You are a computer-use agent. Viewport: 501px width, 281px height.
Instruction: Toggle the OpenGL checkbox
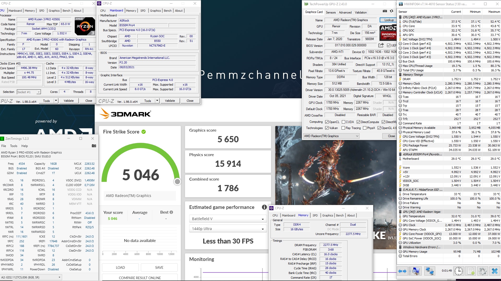(379, 128)
